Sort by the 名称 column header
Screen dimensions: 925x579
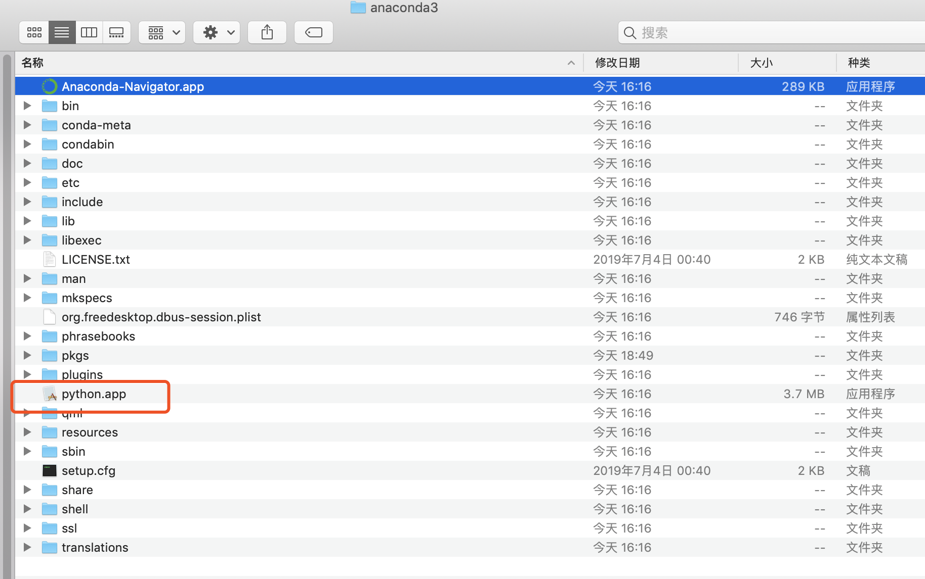click(x=299, y=63)
